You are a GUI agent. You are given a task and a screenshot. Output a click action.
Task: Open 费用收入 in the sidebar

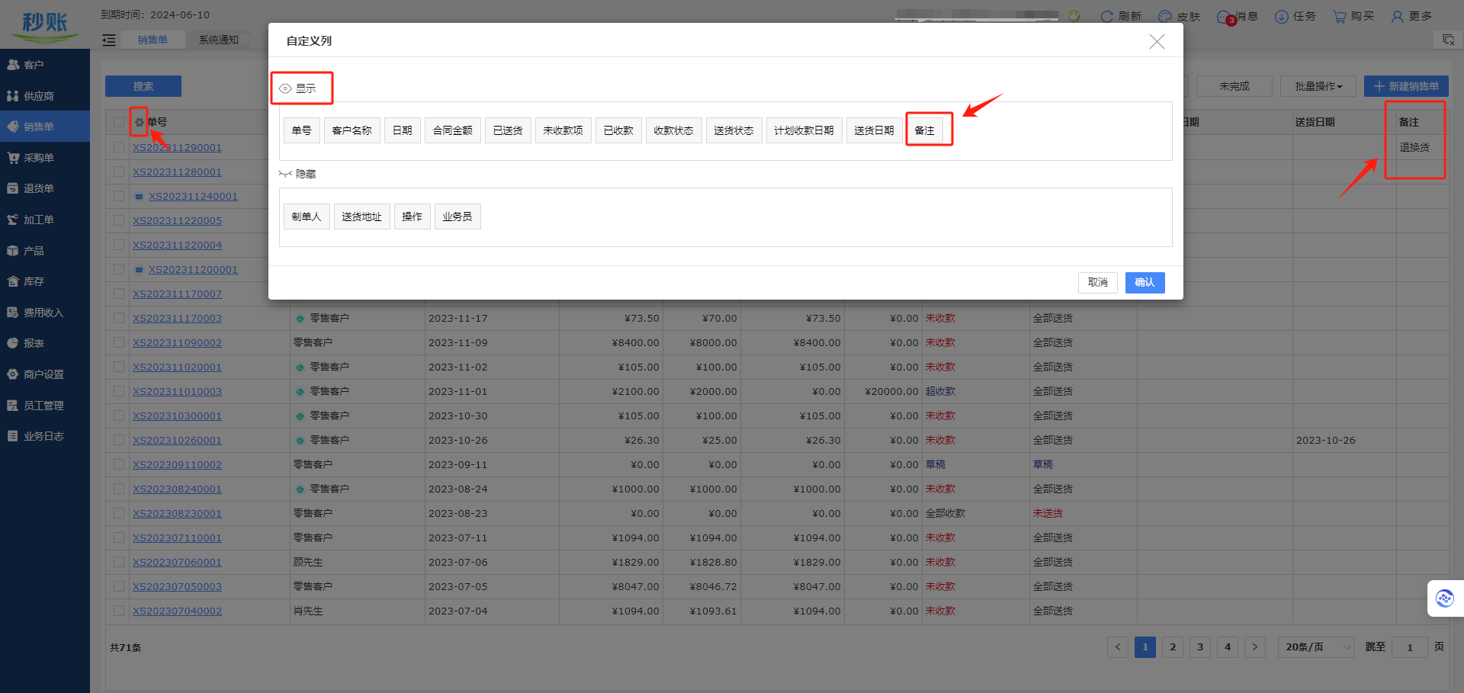point(44,313)
